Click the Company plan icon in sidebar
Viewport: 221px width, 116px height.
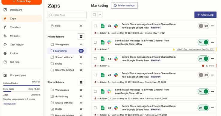[x=5, y=75]
